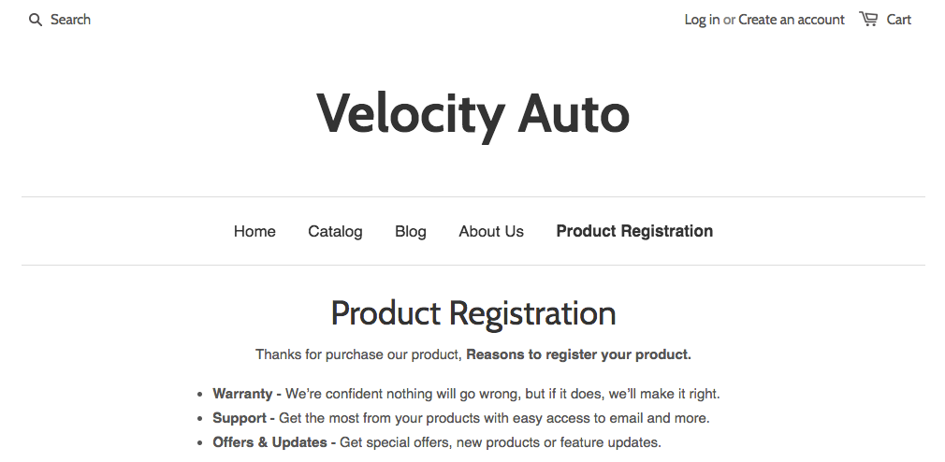Click the search magnifier icon

[x=36, y=20]
